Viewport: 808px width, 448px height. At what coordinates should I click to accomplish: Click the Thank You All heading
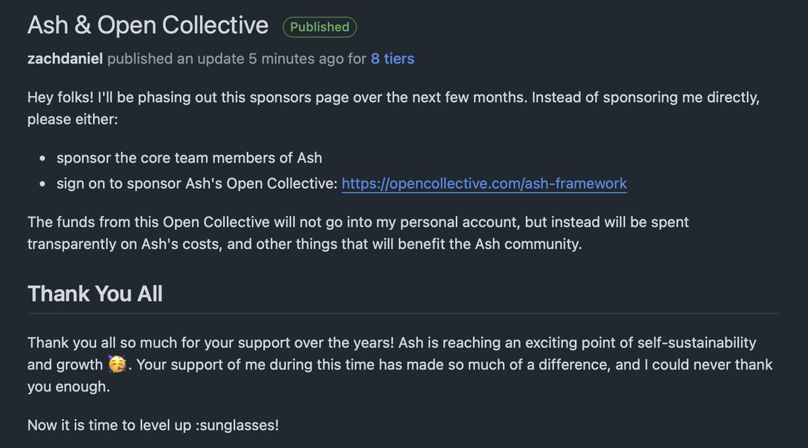95,293
